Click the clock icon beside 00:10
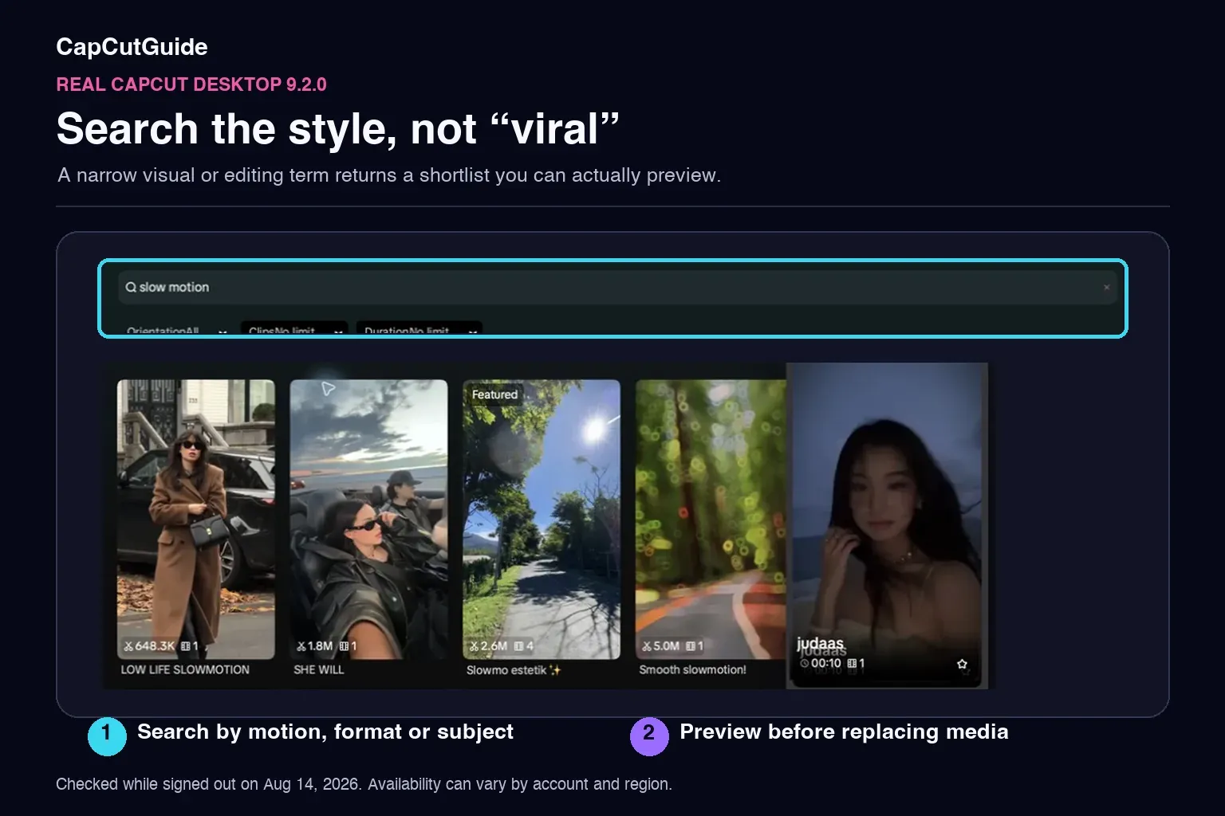The height and width of the screenshot is (816, 1225). tap(805, 663)
